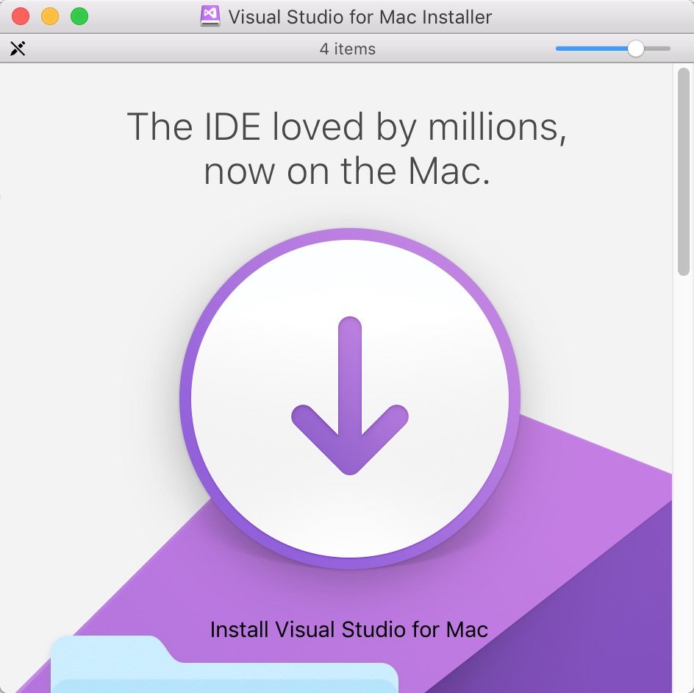Viewport: 694px width, 693px height.
Task: Click the "Install Visual Studio for Mac" label
Action: pyautogui.click(x=349, y=630)
